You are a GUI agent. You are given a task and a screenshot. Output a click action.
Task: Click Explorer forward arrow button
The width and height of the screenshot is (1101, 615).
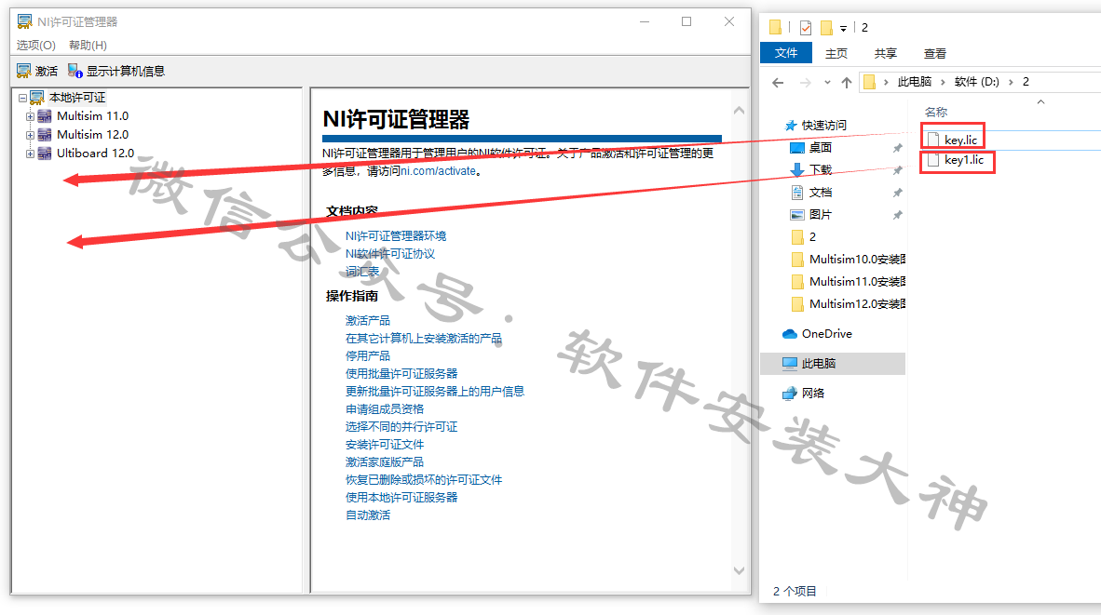click(x=806, y=83)
